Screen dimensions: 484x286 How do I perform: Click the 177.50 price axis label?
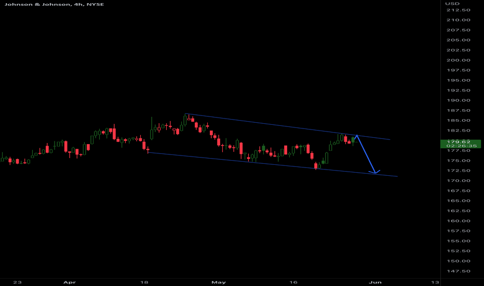pos(459,151)
